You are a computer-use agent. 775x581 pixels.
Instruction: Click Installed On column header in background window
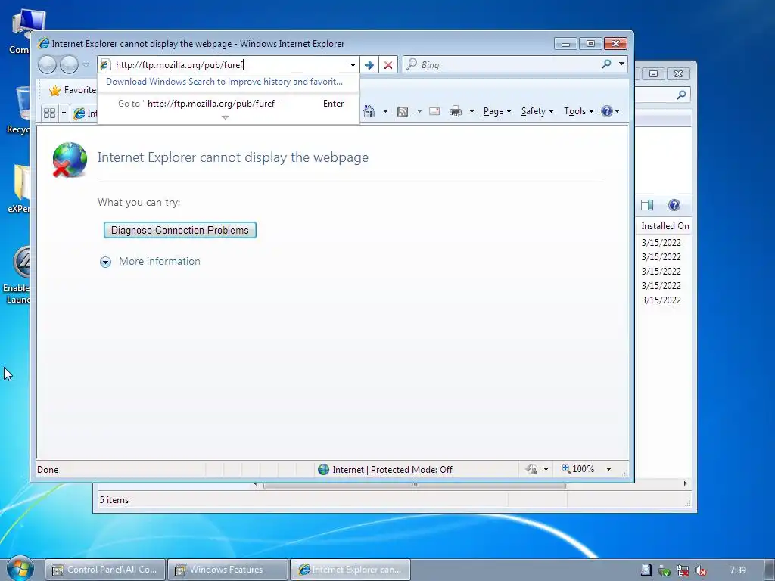pyautogui.click(x=665, y=225)
